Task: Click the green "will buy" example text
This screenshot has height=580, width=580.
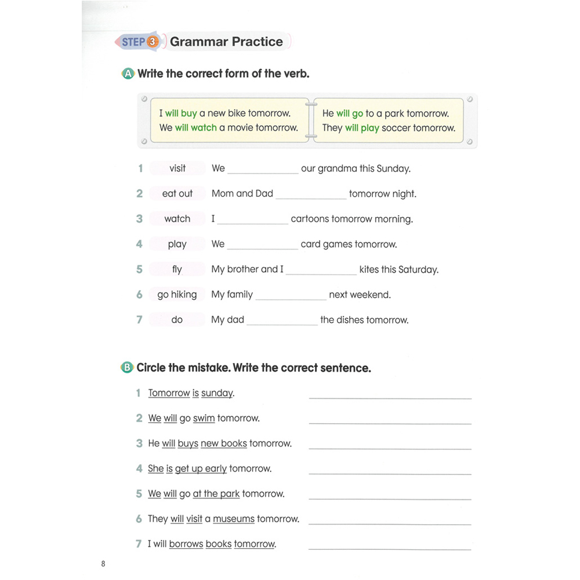Action: click(181, 114)
